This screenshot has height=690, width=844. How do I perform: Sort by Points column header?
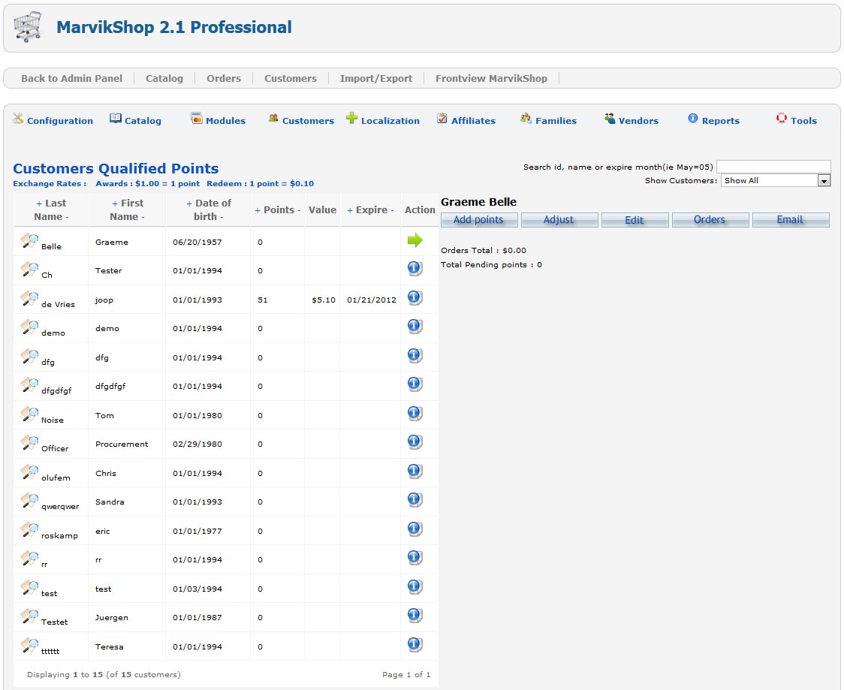coord(278,210)
